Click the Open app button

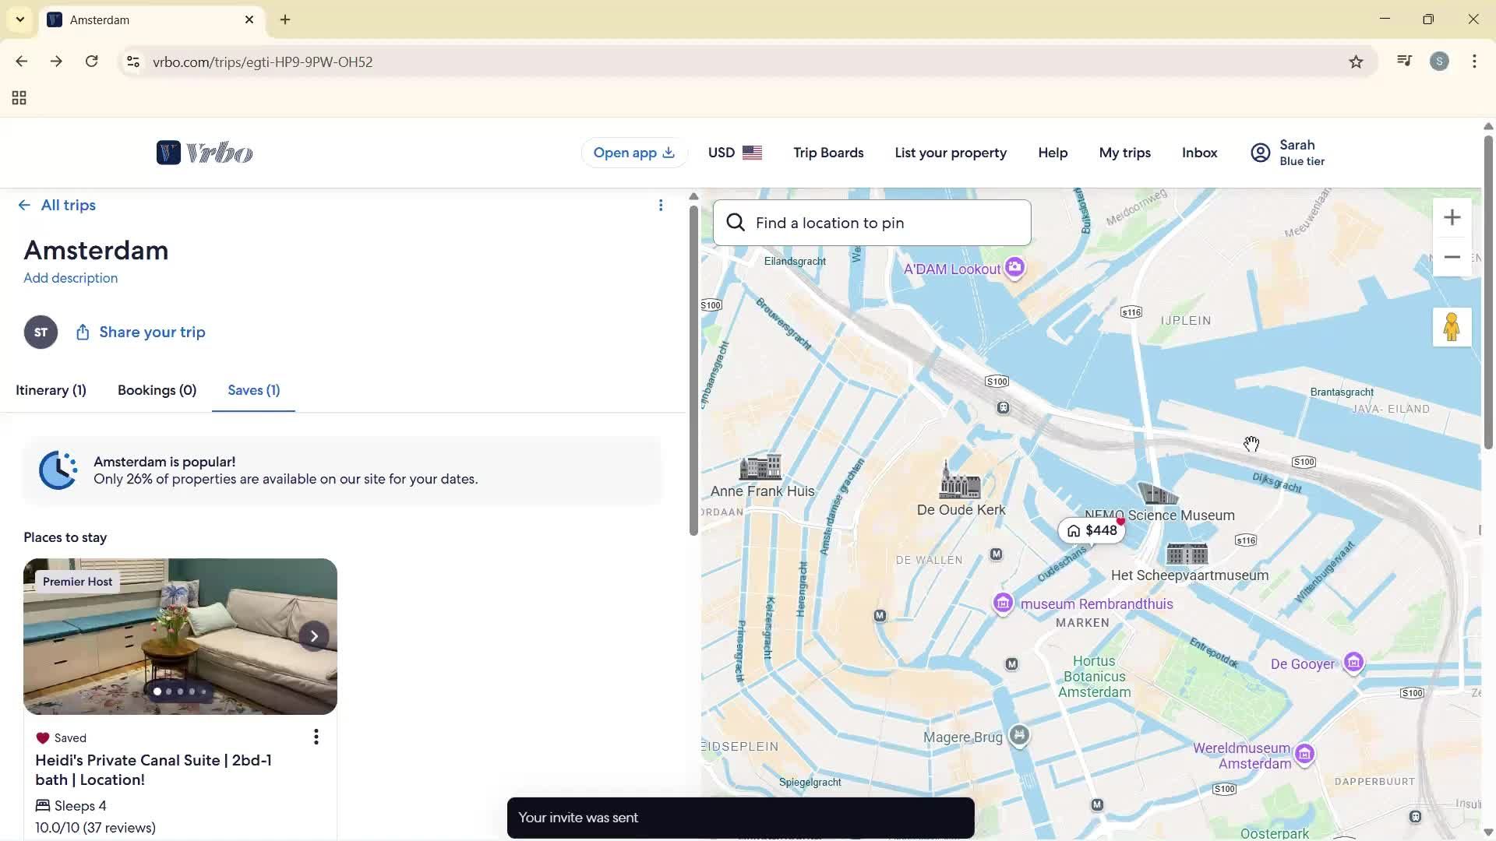coord(633,153)
